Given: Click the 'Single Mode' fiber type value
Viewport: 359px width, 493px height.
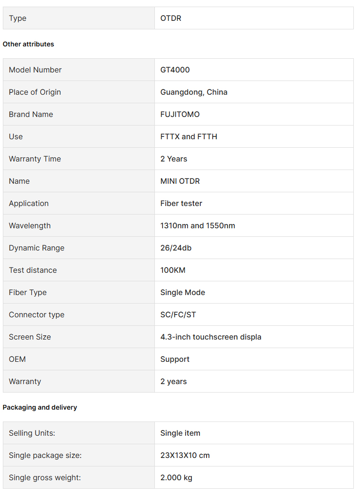Looking at the screenshot, I should pos(183,292).
